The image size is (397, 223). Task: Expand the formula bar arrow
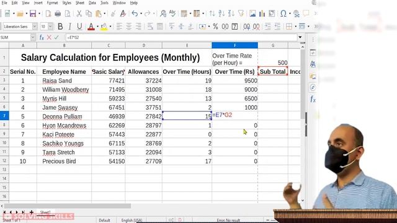click(x=300, y=37)
